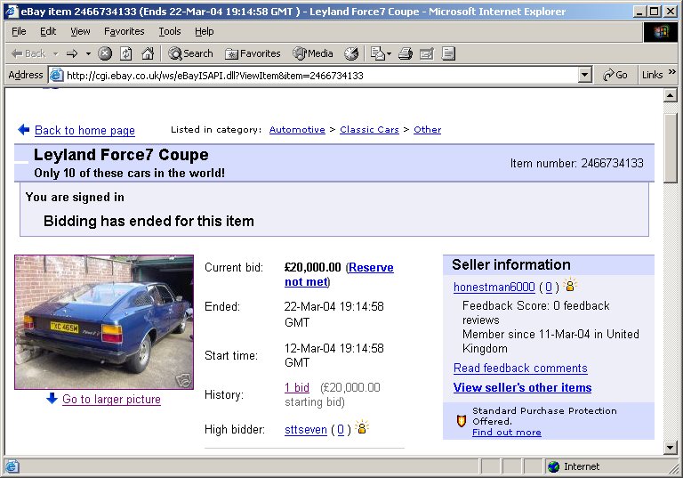Click the Print toolbar icon
The width and height of the screenshot is (683, 478).
point(406,53)
